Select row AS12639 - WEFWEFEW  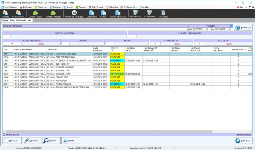point(127,81)
